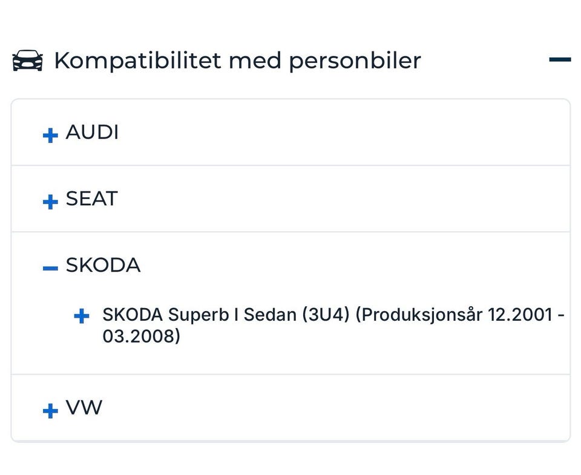
Task: Expand VW using its plus icon
Action: point(50,411)
